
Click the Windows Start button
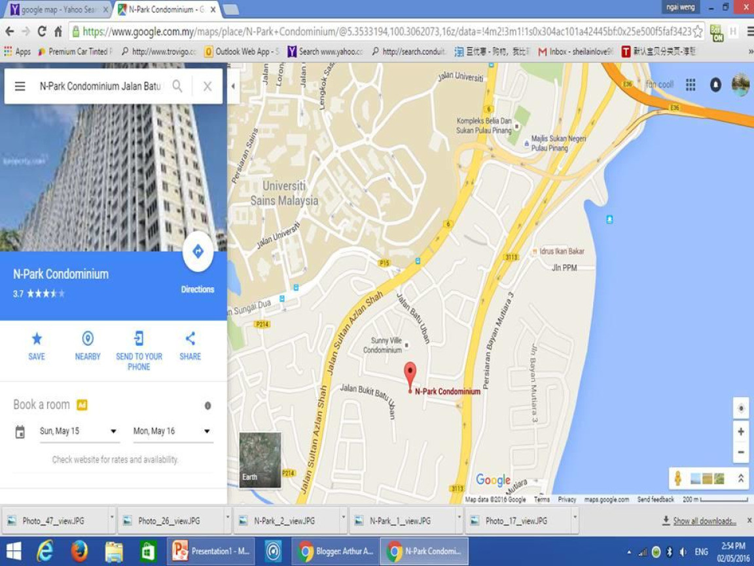pos(13,551)
